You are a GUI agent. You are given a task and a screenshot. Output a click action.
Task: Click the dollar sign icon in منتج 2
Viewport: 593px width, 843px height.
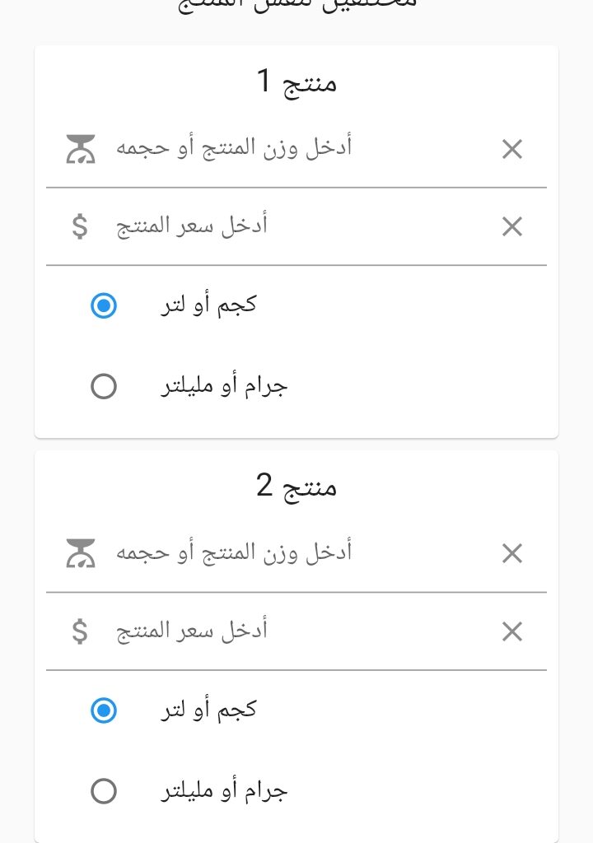(80, 631)
